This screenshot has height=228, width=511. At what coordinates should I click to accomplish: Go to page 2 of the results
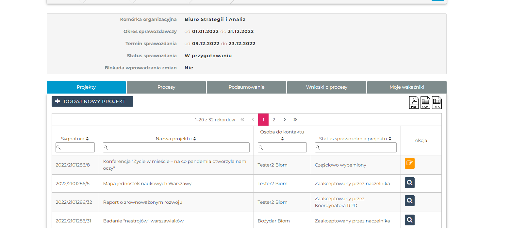274,120
